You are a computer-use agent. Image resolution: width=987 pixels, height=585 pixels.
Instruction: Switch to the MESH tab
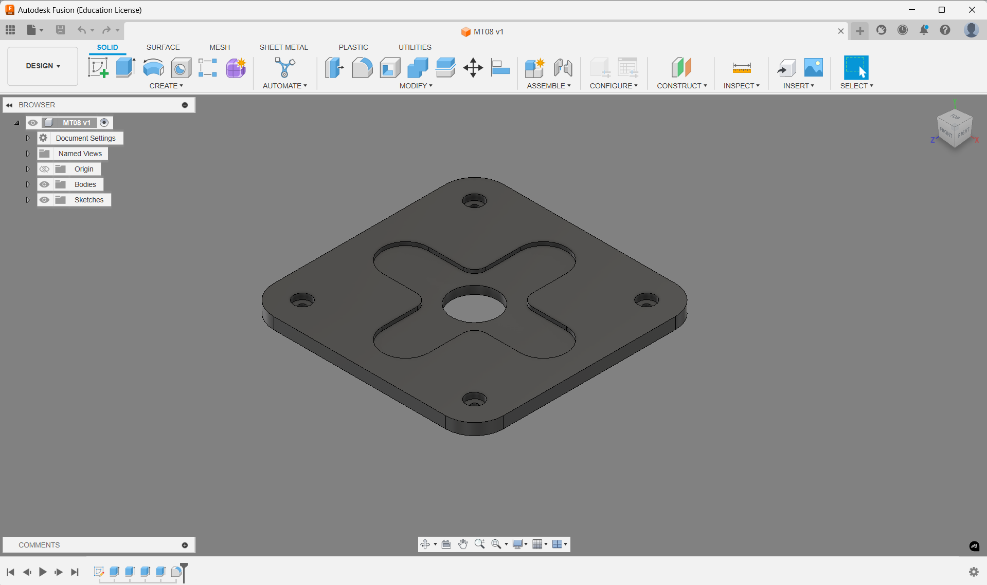pyautogui.click(x=220, y=47)
